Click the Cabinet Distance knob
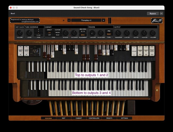This screenshot has height=132, width=173. (74, 33)
